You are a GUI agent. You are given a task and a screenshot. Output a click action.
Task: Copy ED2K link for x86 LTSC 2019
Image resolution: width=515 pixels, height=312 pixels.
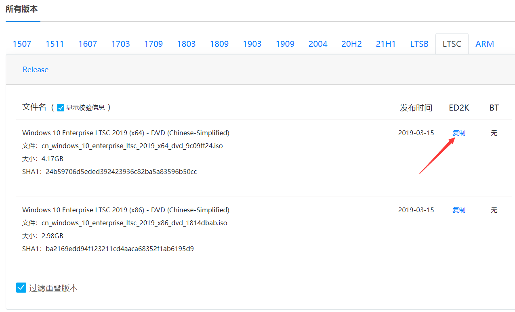pyautogui.click(x=459, y=210)
